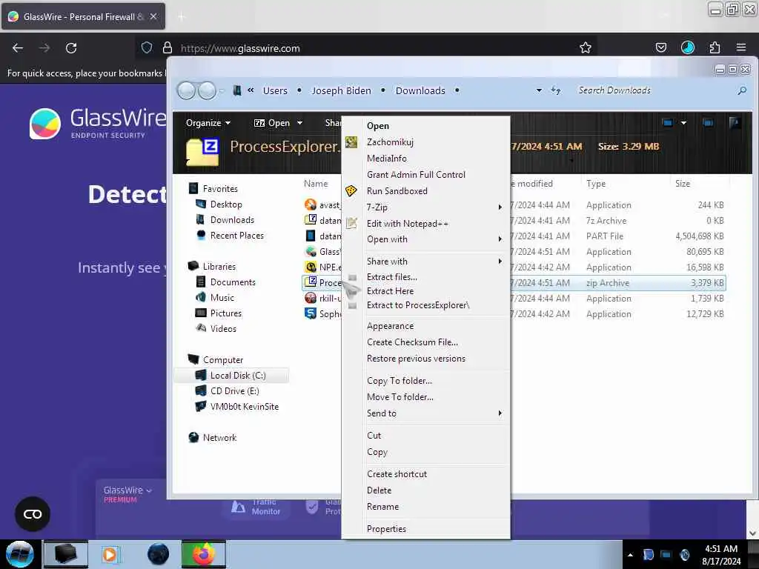Click Downloads breadcrumb segment
Viewport: 759px width, 569px height.
[x=420, y=90]
